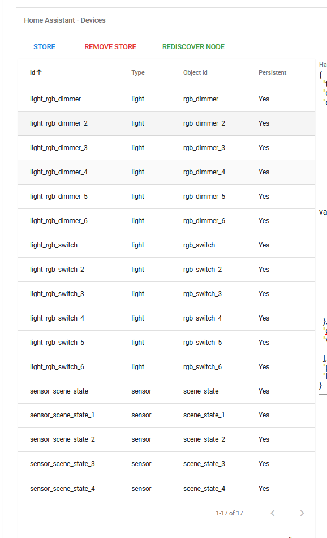Sort table by the Persistent column header
Screen dimensions: 327x538
pyautogui.click(x=272, y=72)
